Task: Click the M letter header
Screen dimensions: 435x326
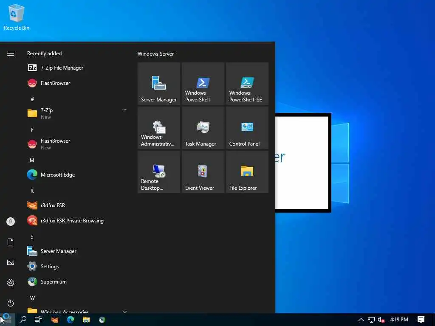Action: [32, 160]
